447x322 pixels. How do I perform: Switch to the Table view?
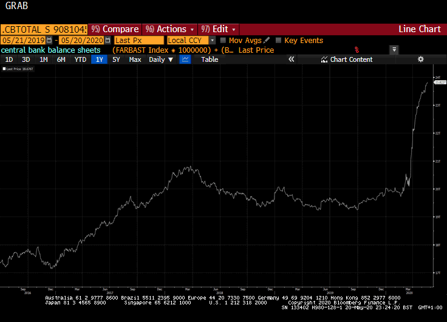(x=210, y=59)
